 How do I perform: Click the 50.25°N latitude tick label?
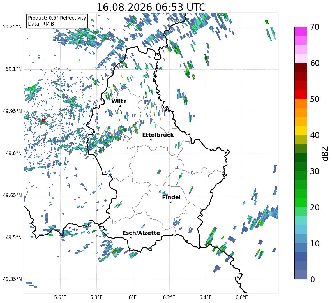(12, 27)
